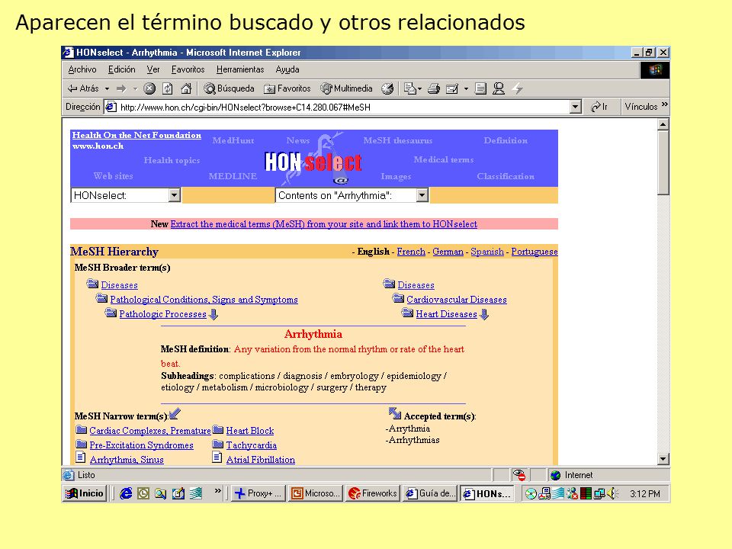
Task: Open the Arrhythmia, Sinus link
Action: tap(127, 460)
